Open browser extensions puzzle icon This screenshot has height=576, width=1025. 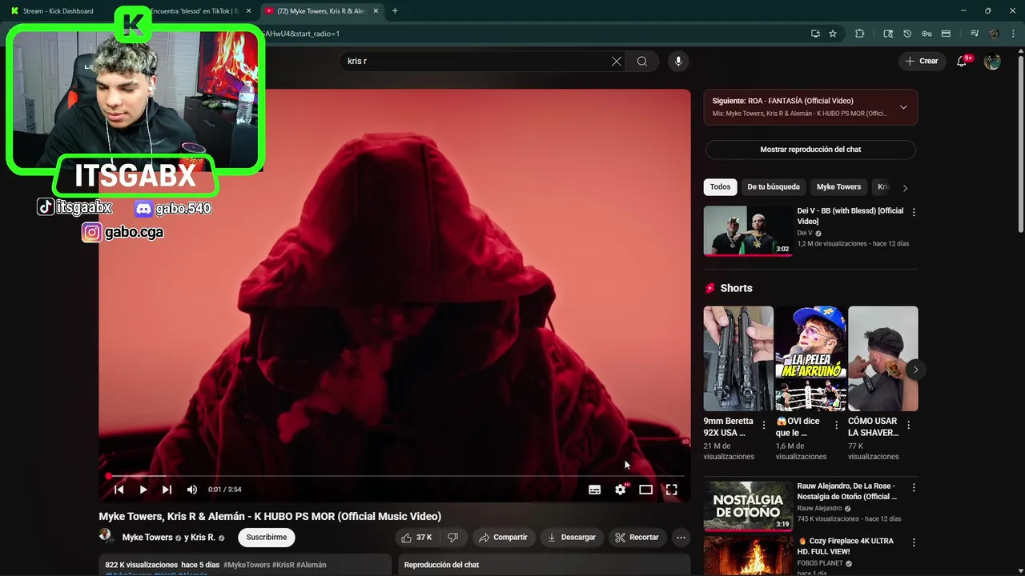click(x=860, y=34)
